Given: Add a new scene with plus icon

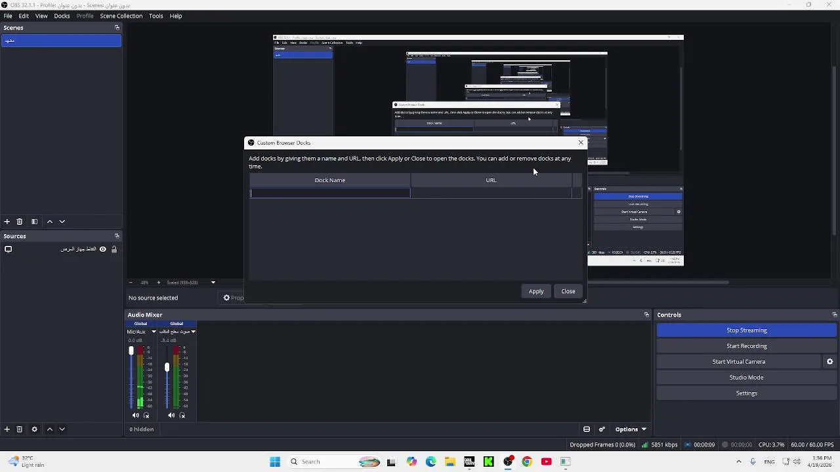Looking at the screenshot, I should pyautogui.click(x=7, y=222).
